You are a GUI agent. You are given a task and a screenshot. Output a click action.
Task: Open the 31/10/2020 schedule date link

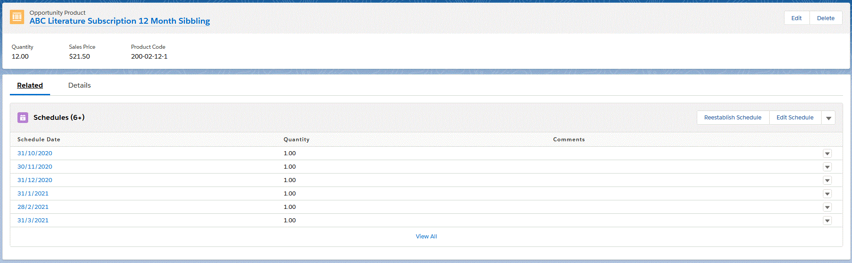[x=35, y=153]
